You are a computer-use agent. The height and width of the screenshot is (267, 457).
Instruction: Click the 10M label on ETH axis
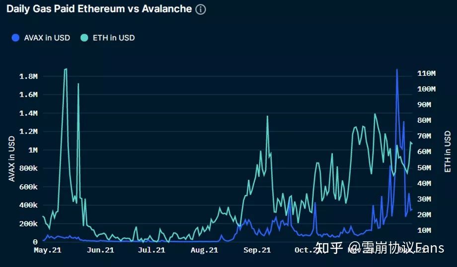pyautogui.click(x=424, y=231)
